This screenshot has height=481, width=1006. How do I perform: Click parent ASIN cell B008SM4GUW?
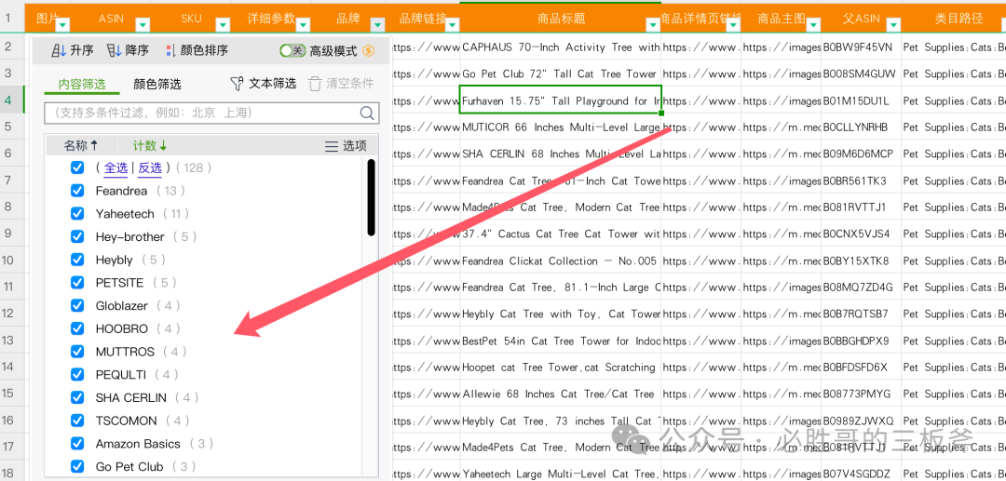[x=861, y=74]
